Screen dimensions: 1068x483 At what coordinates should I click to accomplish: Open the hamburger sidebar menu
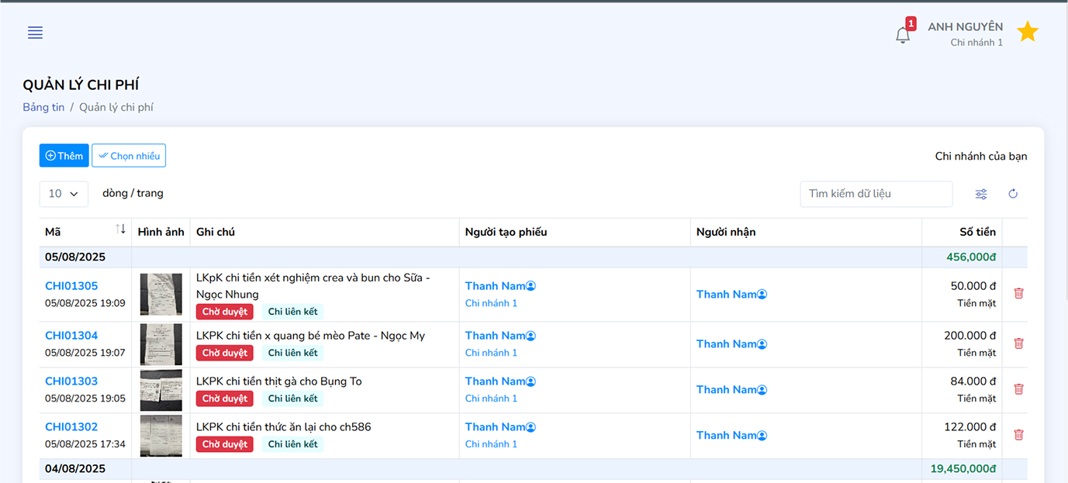coord(35,33)
